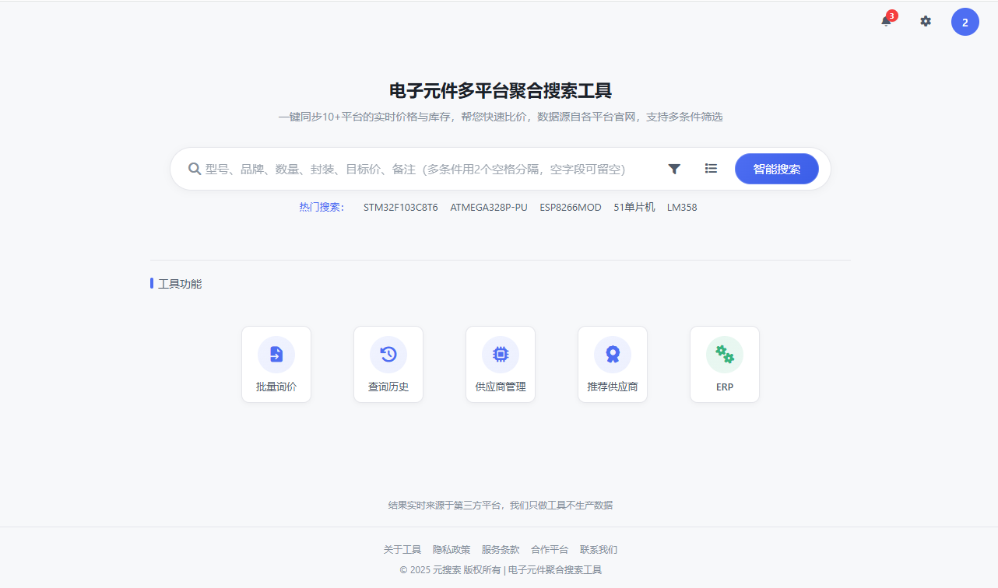
Task: Click the magnifier icon inside the search bar
Action: click(194, 168)
